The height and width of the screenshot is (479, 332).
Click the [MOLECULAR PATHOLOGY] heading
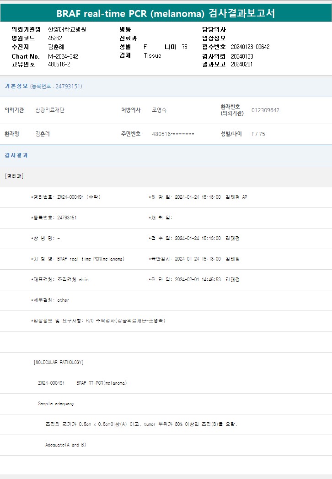(59, 362)
